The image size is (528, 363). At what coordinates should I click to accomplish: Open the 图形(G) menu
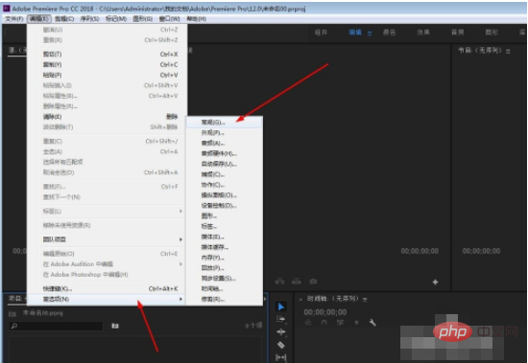click(142, 19)
